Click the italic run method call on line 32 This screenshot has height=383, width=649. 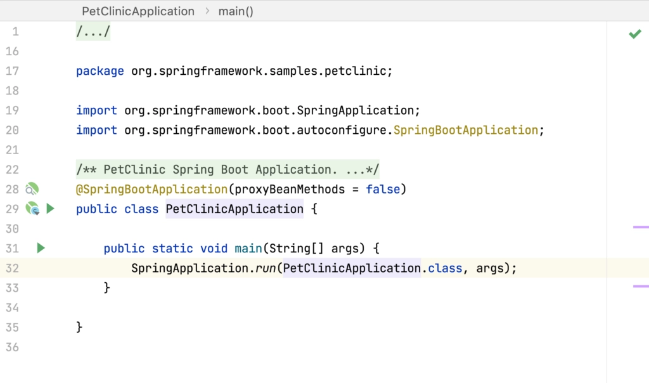click(x=266, y=268)
